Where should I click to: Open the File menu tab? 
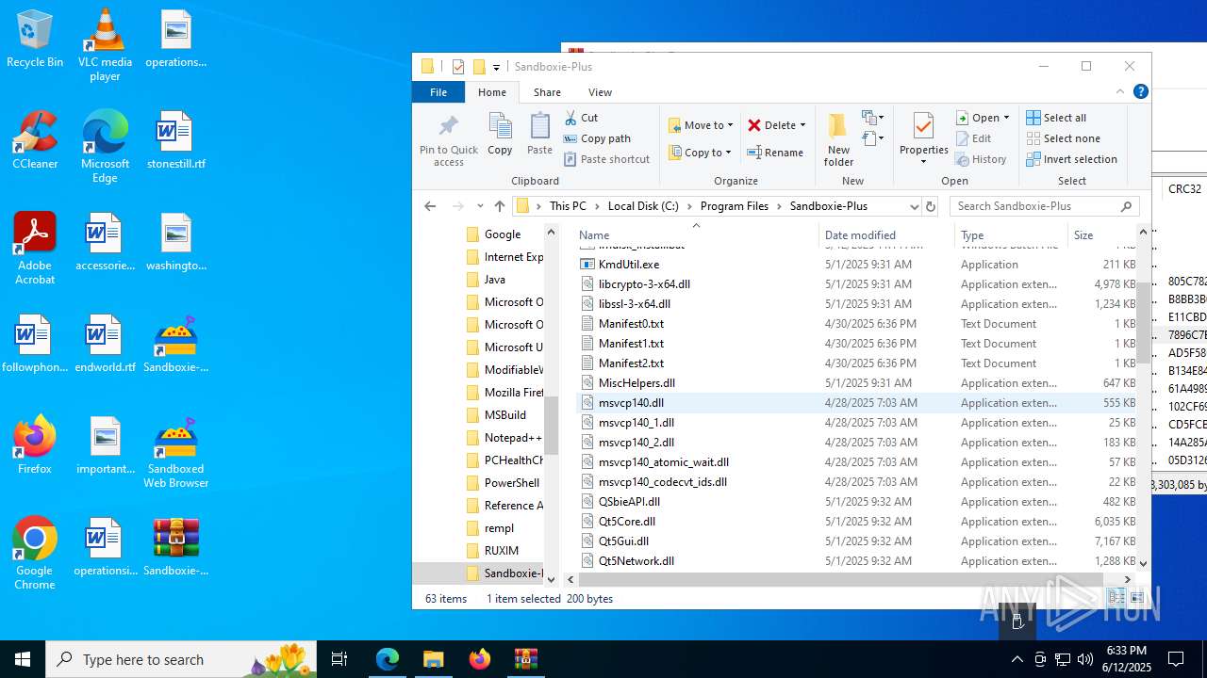[x=438, y=92]
